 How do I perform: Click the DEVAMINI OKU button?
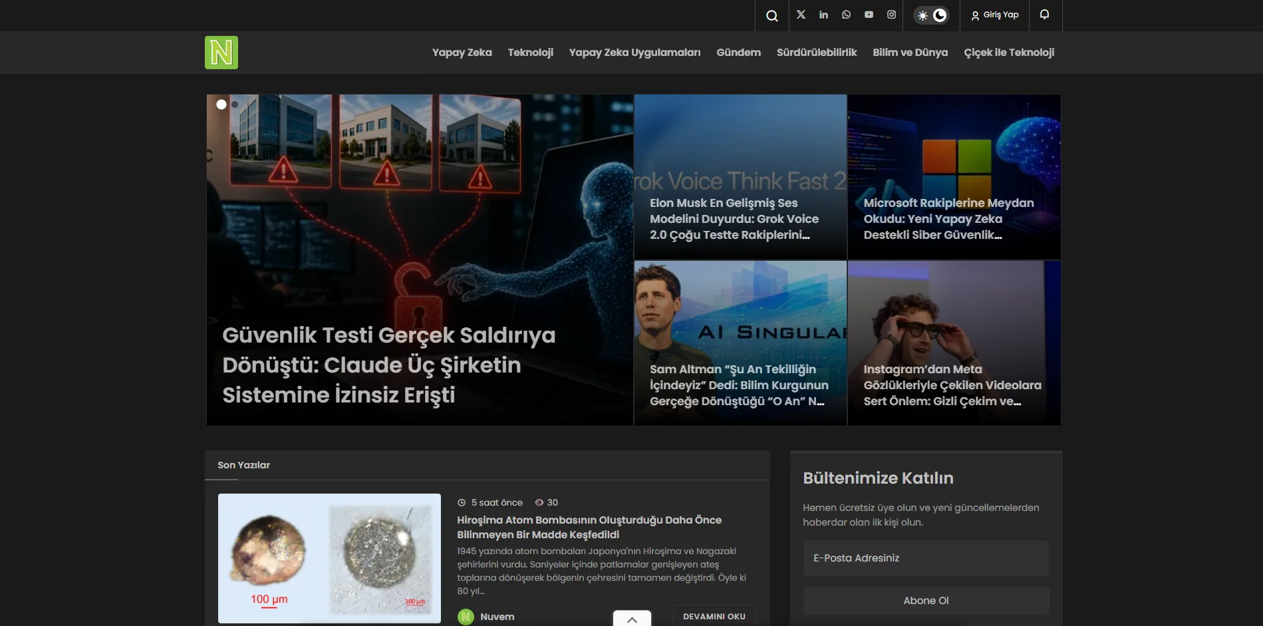pos(714,616)
